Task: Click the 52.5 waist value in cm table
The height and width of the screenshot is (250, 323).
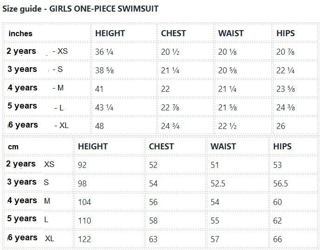Action: pos(218,184)
